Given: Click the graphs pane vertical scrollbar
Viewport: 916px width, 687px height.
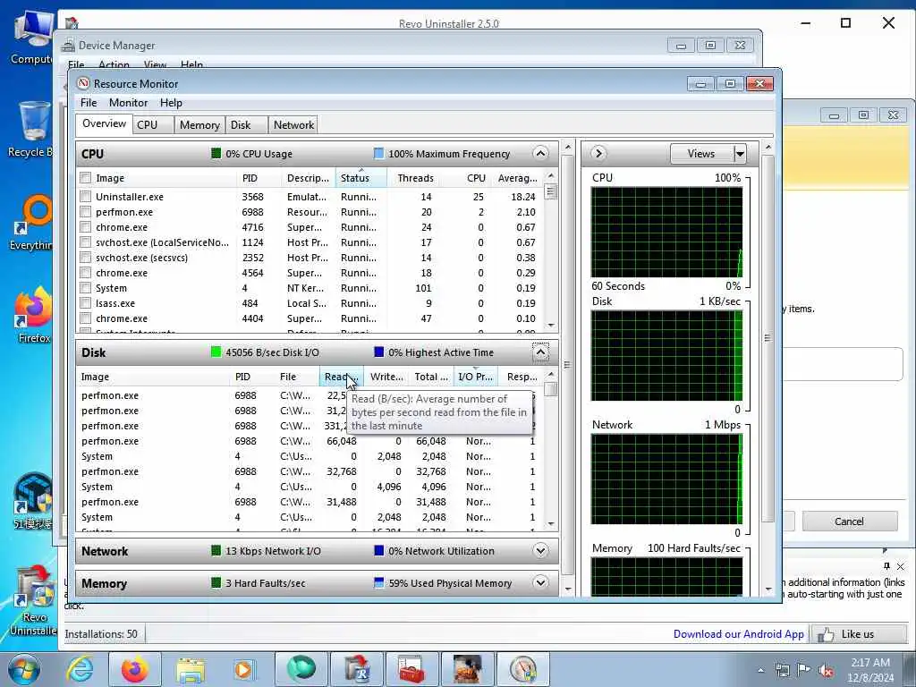Looking at the screenshot, I should point(768,339).
